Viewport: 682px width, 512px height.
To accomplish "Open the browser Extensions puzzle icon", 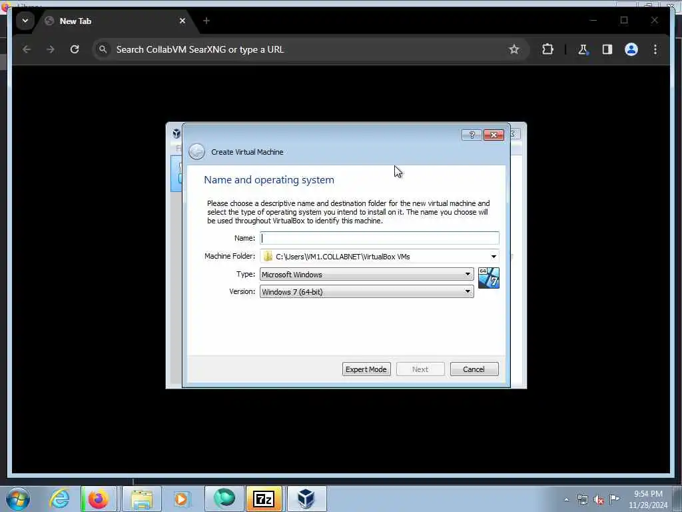I will pyautogui.click(x=547, y=49).
